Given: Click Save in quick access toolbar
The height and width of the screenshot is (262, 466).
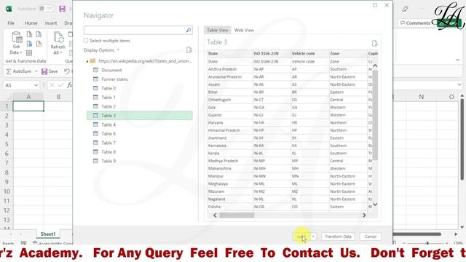Looking at the screenshot, I should (50, 71).
